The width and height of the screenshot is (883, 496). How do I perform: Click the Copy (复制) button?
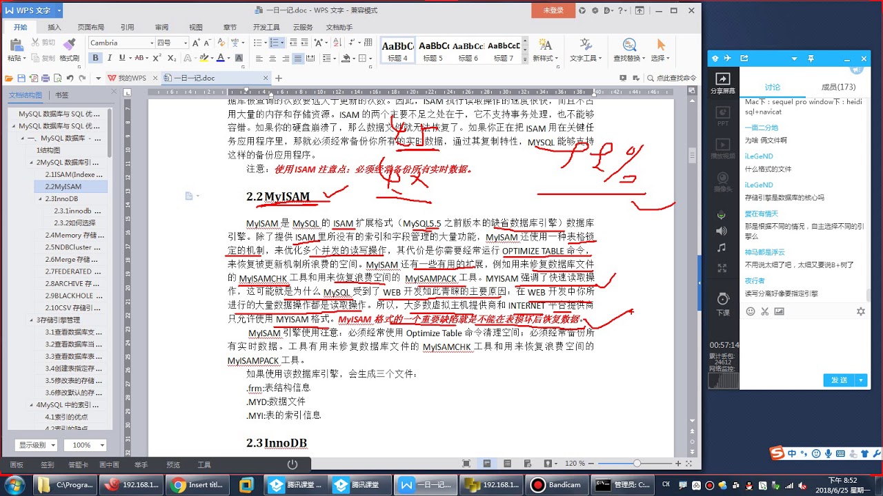point(43,58)
